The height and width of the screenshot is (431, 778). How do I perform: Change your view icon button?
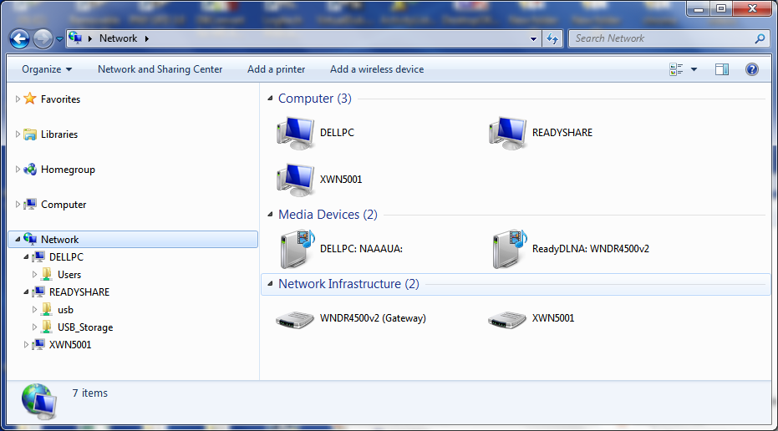pyautogui.click(x=676, y=69)
